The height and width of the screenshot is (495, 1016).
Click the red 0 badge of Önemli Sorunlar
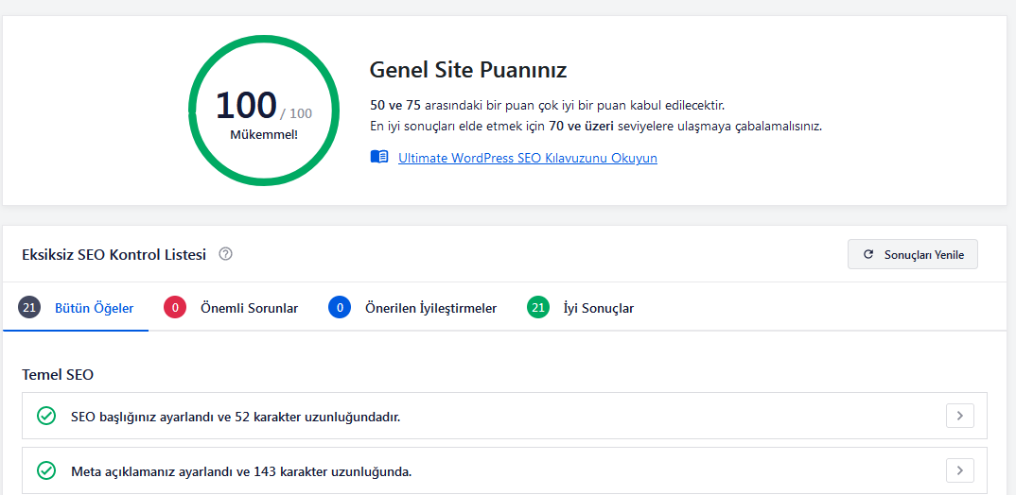pos(175,308)
